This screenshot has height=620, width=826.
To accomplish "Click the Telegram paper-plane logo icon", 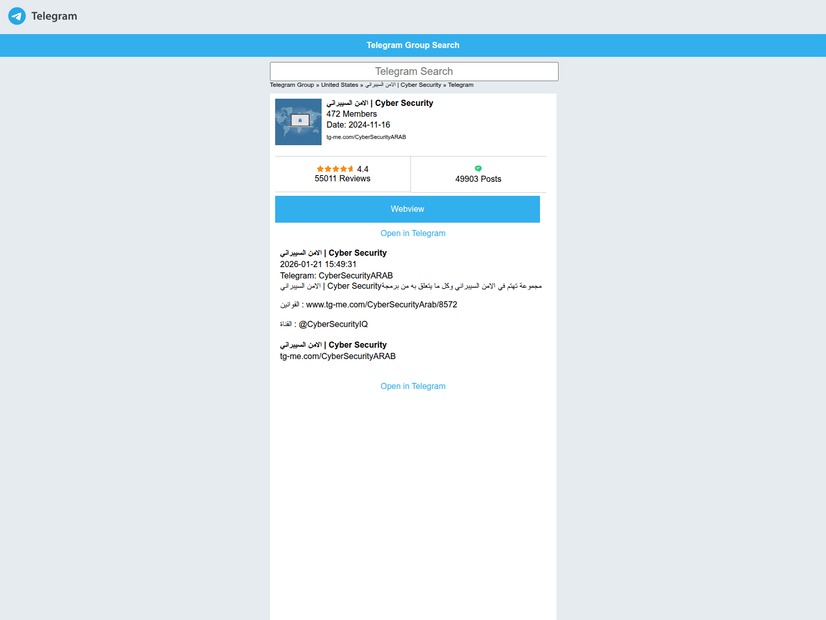I will 17,16.
